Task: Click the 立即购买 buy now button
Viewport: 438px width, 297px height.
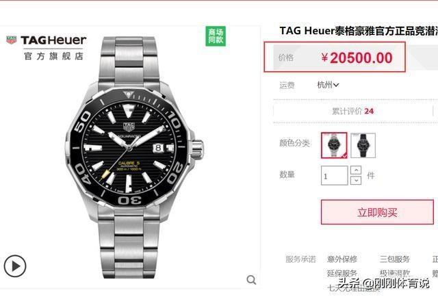Action: (x=377, y=212)
